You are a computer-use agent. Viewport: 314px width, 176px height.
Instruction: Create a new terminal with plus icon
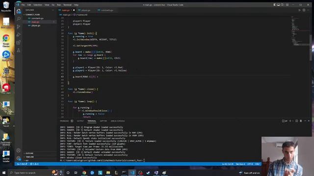coord(290,121)
